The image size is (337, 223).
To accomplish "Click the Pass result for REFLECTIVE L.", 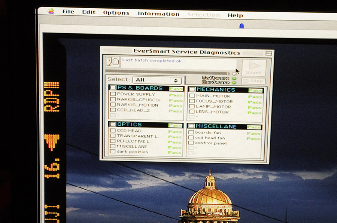I will tap(175, 142).
